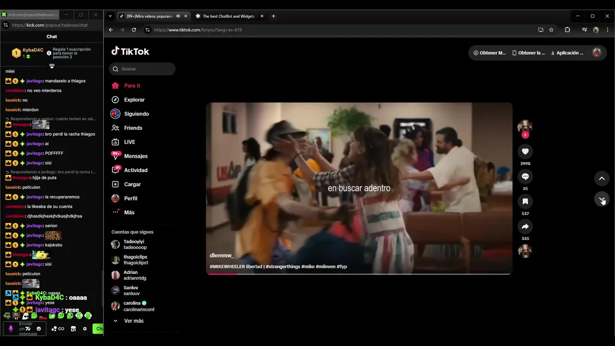Image resolution: width=615 pixels, height=346 pixels.
Task: Open comments bubble showing 25
Action: 525,176
